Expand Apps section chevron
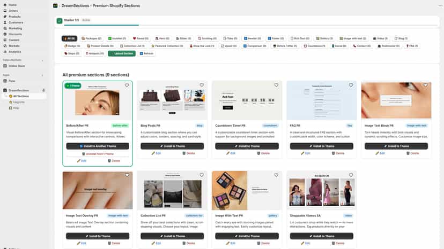 click(42, 75)
